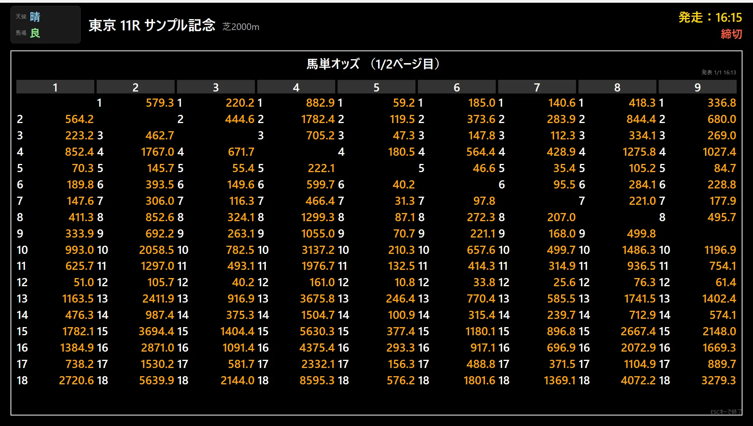
Task: Click odds value 1196.9
Action: (x=720, y=250)
